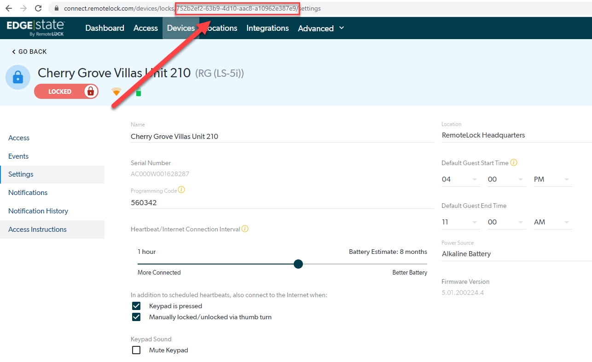The image size is (592, 362).
Task: Enable the Mute Keypad checkbox
Action: 136,350
